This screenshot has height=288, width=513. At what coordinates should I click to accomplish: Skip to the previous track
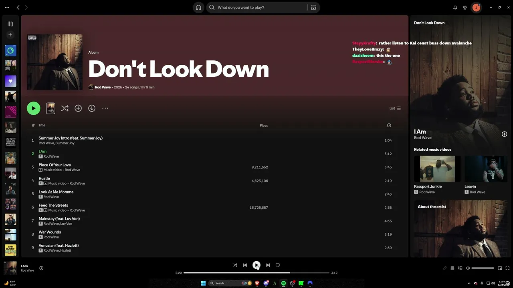245,265
